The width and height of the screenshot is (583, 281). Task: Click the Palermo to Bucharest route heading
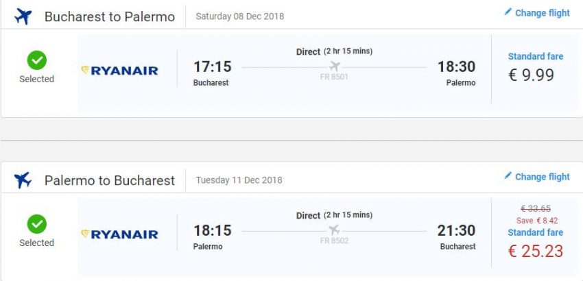click(x=110, y=180)
